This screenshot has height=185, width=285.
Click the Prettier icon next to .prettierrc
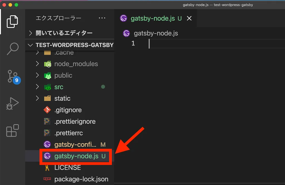coord(48,133)
